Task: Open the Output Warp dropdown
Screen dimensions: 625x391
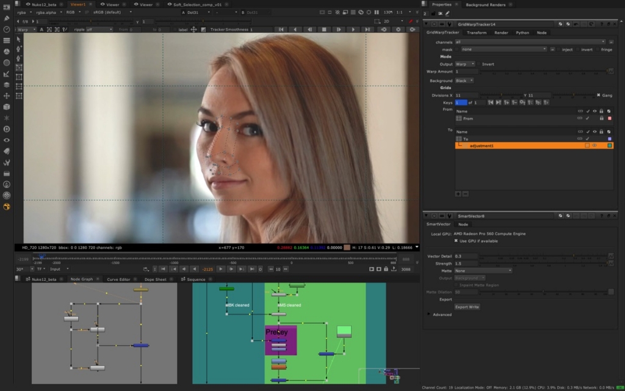Action: tap(464, 64)
